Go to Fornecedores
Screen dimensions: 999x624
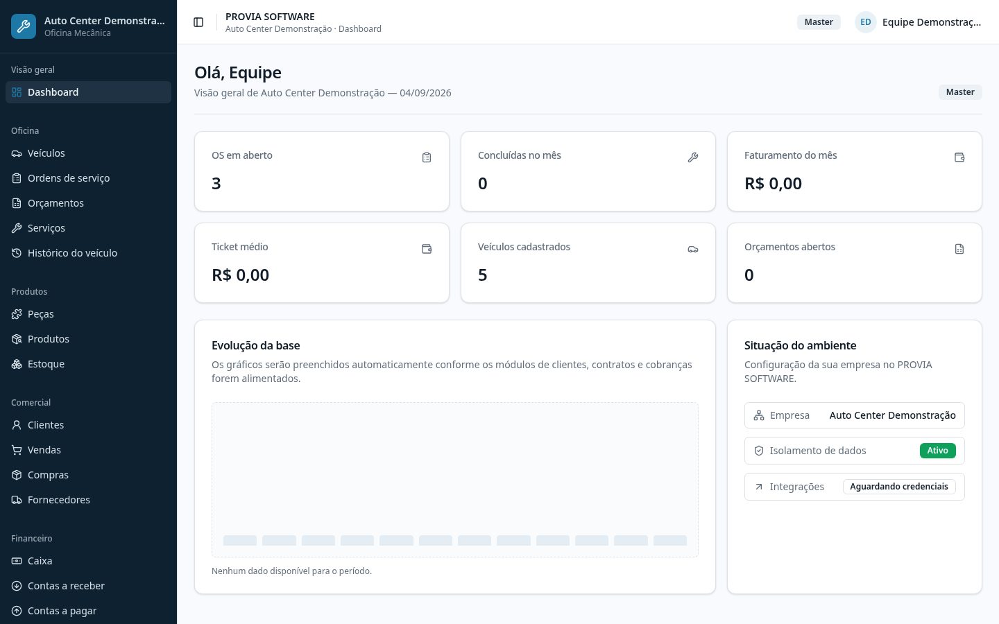88,500
